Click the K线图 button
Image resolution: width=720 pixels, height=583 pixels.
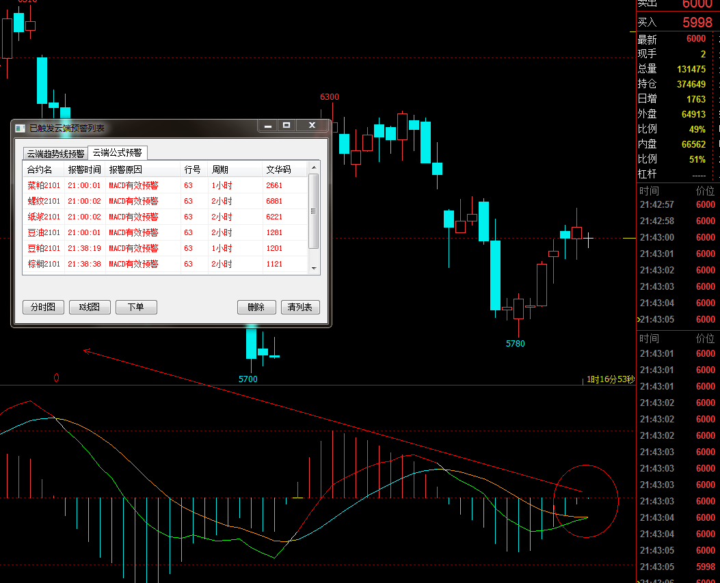(90, 307)
